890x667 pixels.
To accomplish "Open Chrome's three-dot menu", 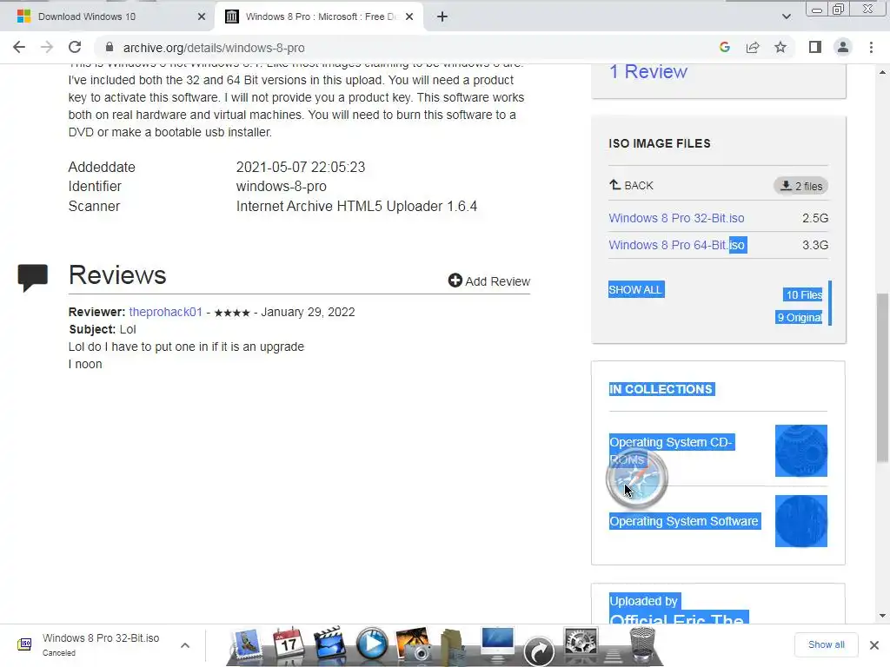I will point(871,47).
